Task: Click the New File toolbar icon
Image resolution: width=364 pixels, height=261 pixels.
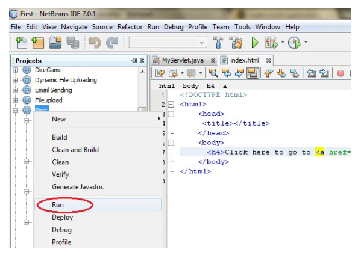Action: pos(22,43)
